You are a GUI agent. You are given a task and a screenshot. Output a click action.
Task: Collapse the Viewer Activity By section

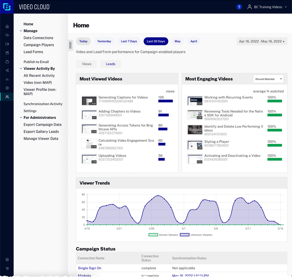[21, 69]
